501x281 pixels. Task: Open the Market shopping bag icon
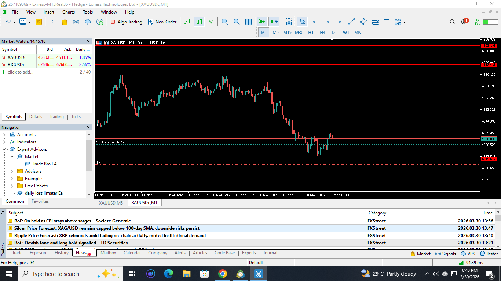tap(65, 22)
